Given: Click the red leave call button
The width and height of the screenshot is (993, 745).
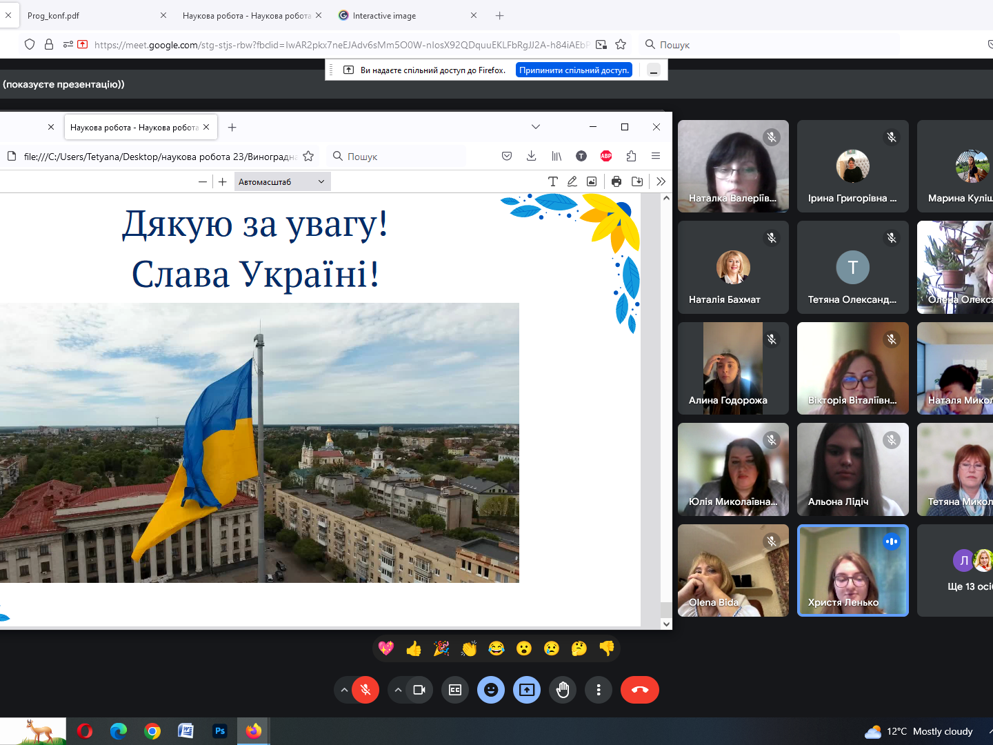Looking at the screenshot, I should 639,690.
